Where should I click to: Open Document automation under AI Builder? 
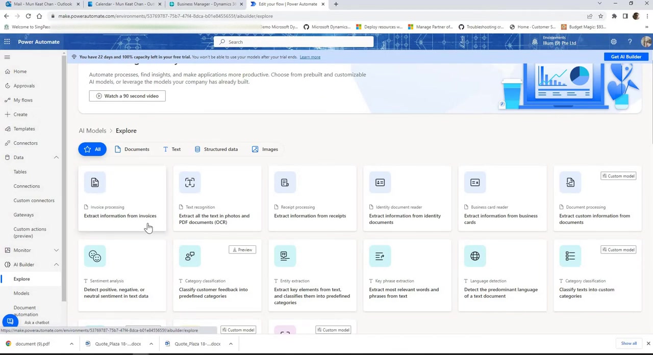coord(26,311)
